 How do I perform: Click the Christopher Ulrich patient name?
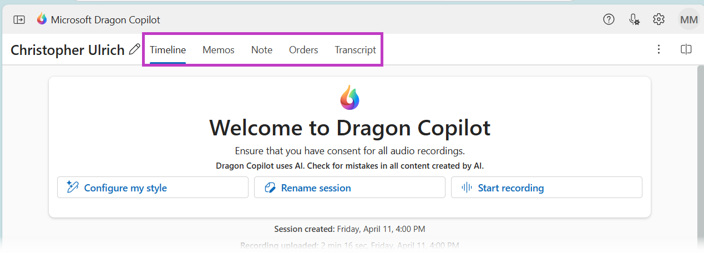tap(68, 50)
